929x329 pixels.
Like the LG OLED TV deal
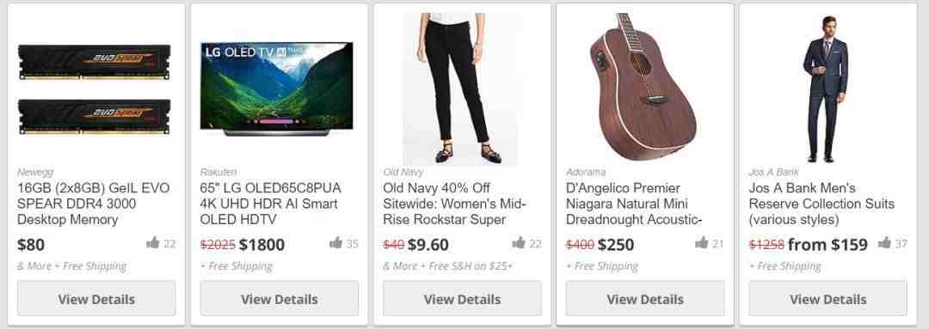[336, 242]
